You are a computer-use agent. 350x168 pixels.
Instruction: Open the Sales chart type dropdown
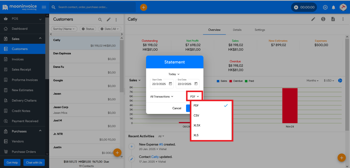click(135, 80)
